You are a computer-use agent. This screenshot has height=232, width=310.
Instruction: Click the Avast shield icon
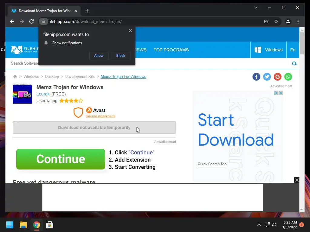click(78, 112)
